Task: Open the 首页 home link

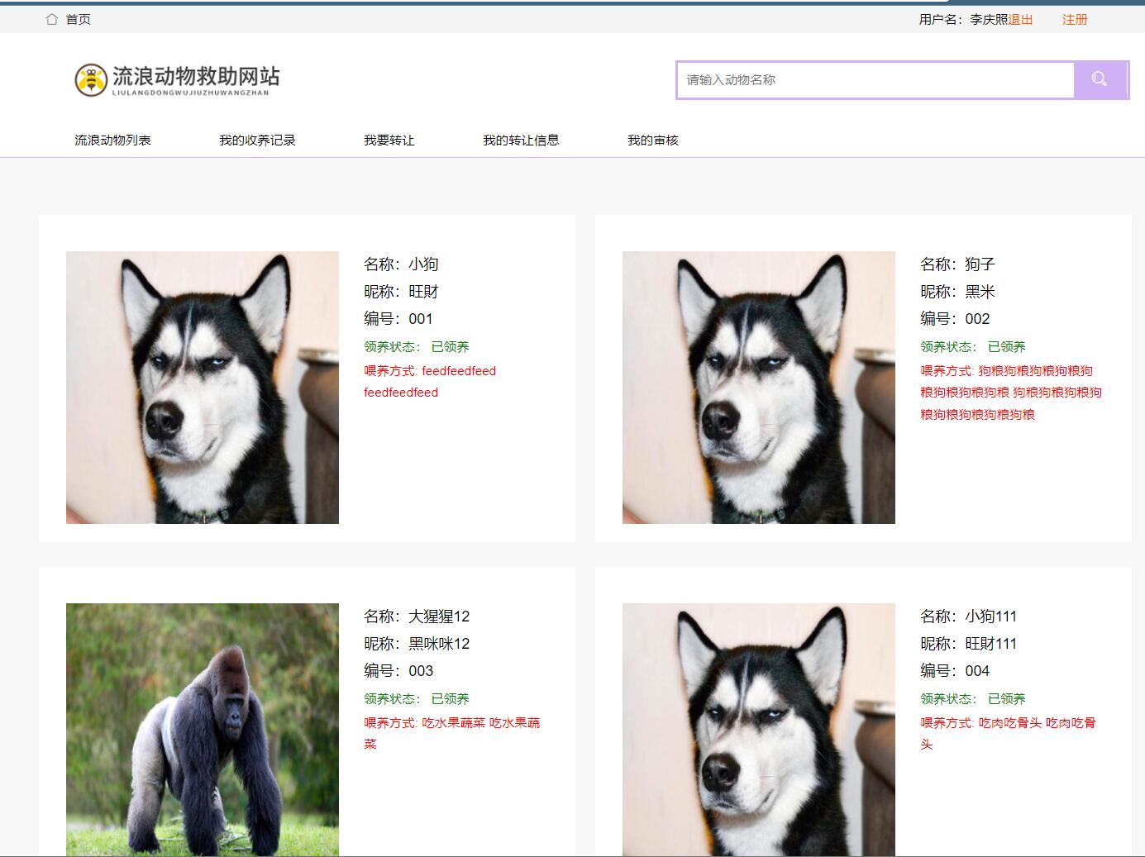Action: point(79,19)
